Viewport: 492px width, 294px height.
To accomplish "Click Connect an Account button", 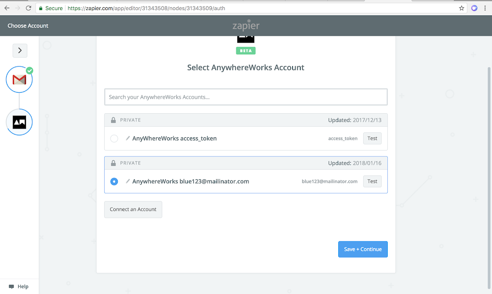I will [133, 210].
